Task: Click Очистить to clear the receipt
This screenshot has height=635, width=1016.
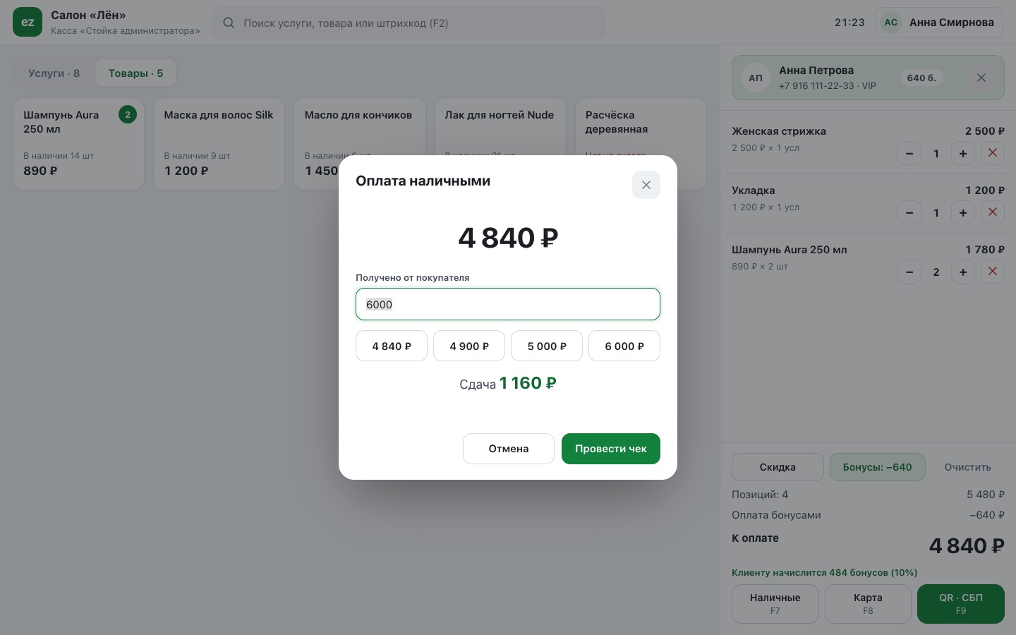Action: [x=968, y=467]
